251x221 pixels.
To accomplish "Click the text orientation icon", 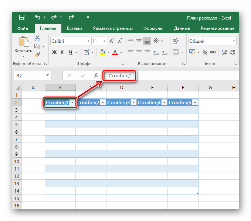I will click(157, 41).
